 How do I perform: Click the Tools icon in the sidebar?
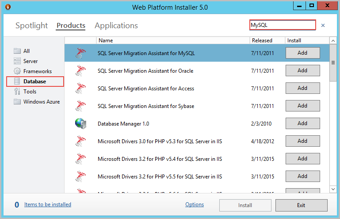coord(17,92)
